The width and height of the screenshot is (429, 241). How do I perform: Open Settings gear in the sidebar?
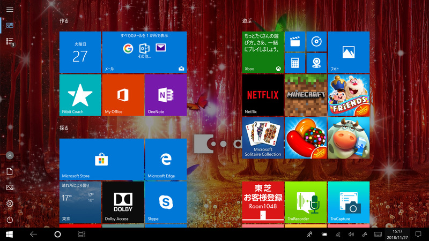pos(10,204)
